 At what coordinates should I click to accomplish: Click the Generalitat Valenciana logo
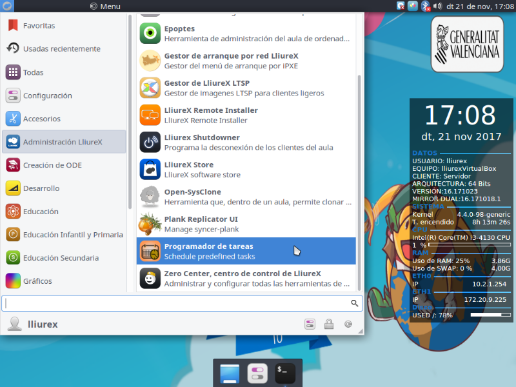(x=467, y=44)
